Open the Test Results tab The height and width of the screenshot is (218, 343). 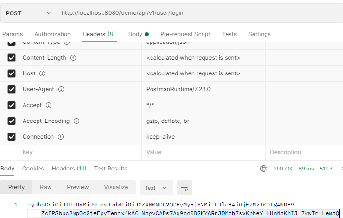111,169
